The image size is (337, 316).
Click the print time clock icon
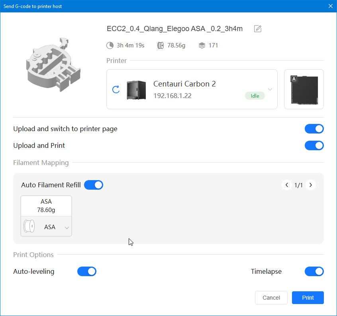coord(110,45)
